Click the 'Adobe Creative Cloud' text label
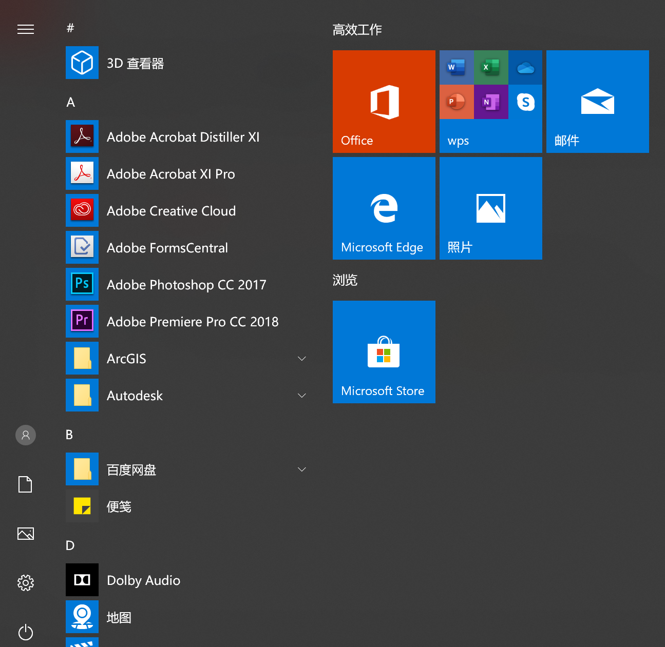 pos(172,211)
